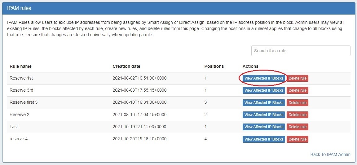Delete the rule named Last
Image resolution: width=357 pixels, height=165 pixels.
click(x=297, y=127)
